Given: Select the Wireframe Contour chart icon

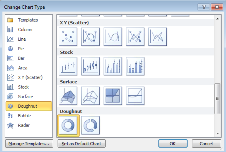Looking at the screenshot, I should (x=135, y=96).
